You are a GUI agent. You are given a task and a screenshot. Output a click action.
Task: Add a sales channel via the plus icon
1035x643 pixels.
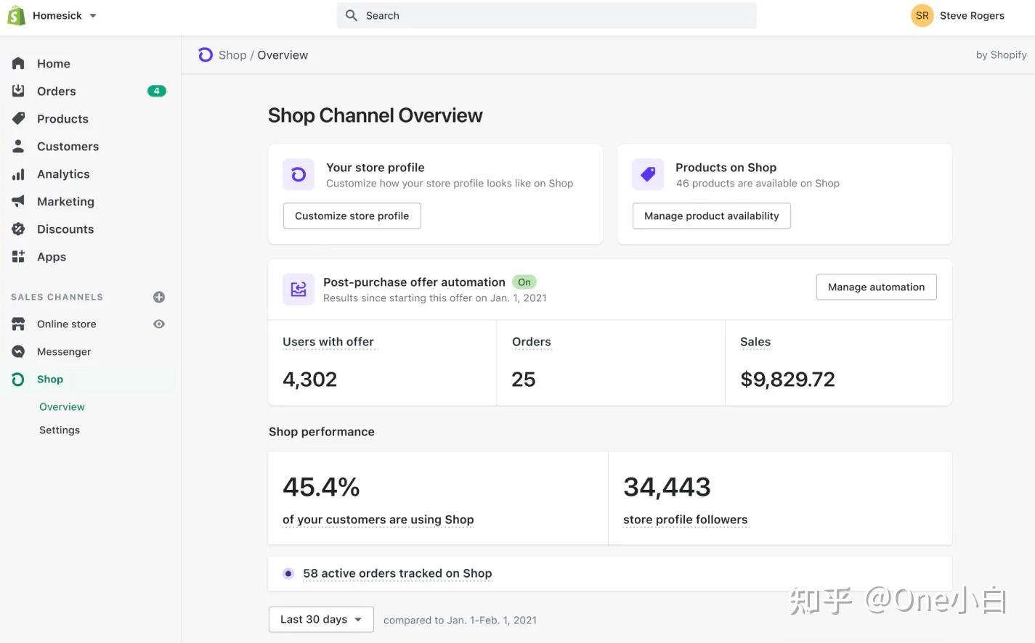coord(159,296)
